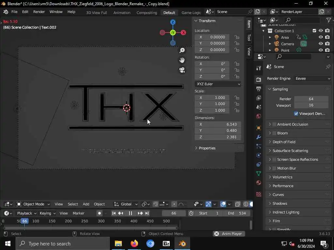Open the Render menu
The image size is (334, 250).
[x=39, y=12]
